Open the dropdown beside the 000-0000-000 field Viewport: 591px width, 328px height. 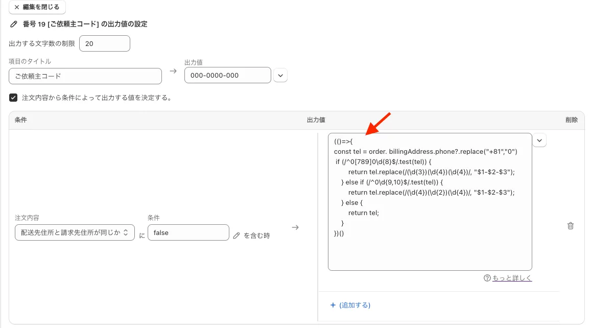coord(280,76)
